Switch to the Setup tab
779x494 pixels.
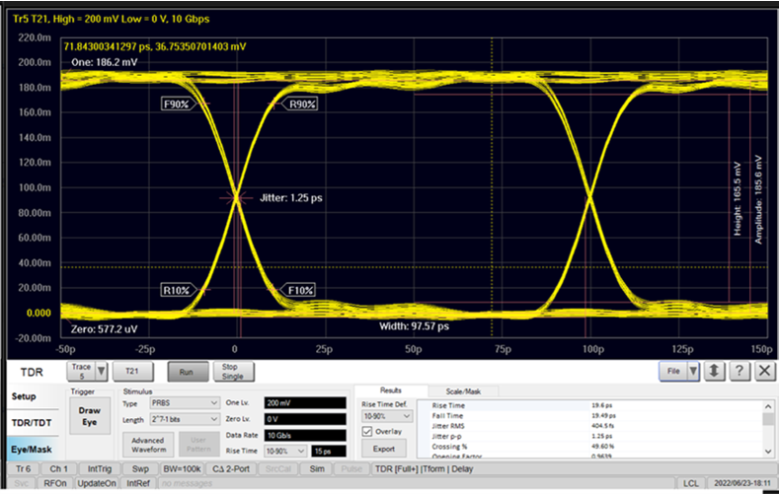33,395
